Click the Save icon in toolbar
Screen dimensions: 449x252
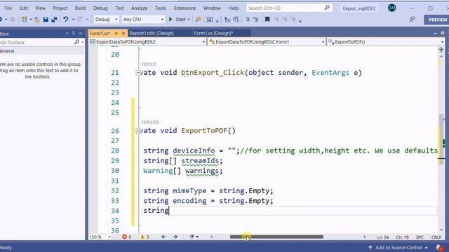point(46,20)
